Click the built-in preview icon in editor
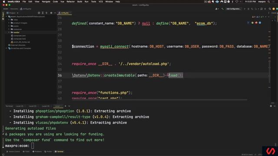 [248, 23]
